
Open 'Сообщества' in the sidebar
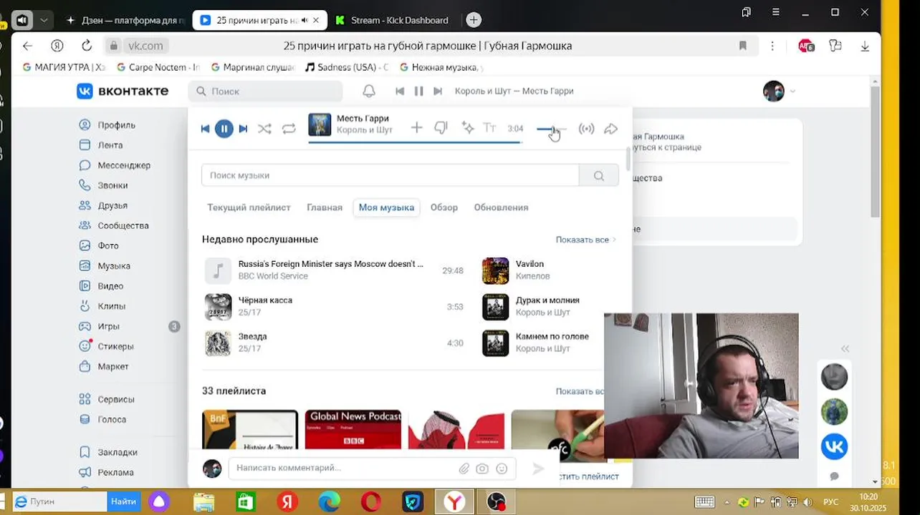[x=123, y=225]
